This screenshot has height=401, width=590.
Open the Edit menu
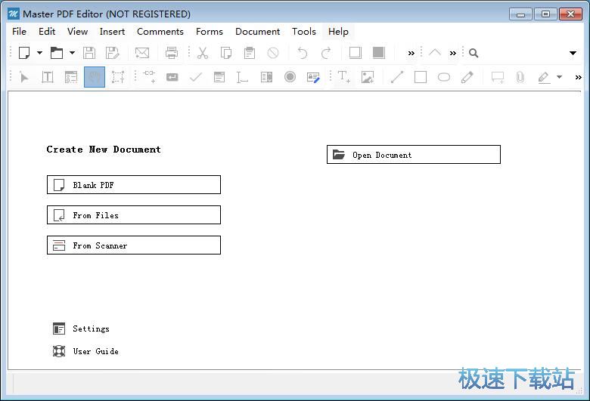47,32
